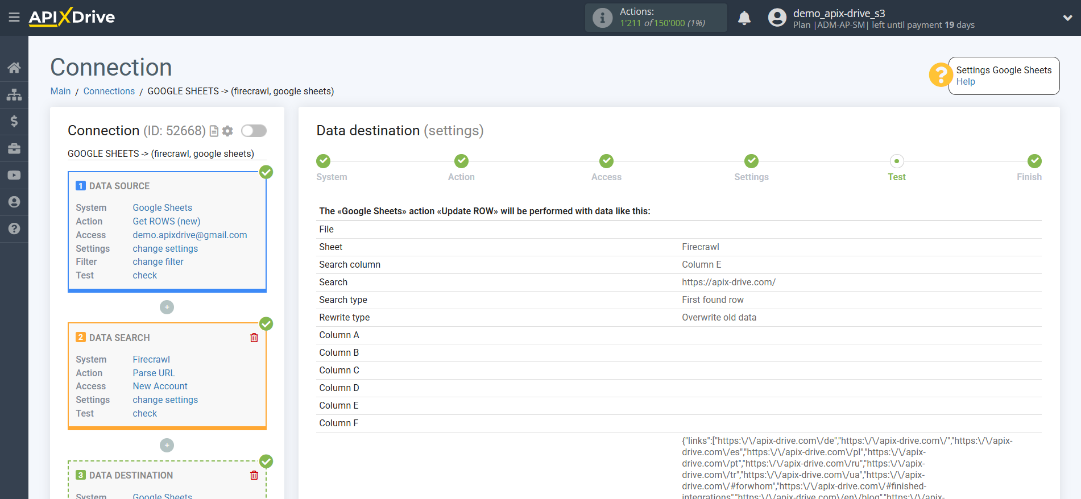Expand the user account dropdown chevron

click(x=1067, y=18)
